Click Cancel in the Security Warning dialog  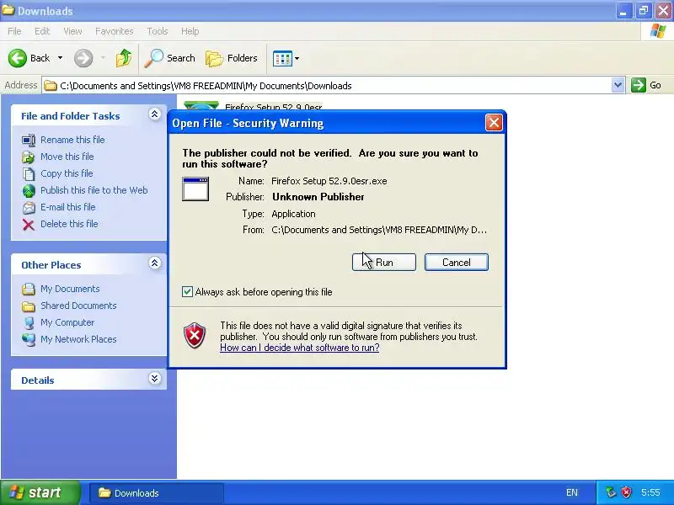point(456,262)
